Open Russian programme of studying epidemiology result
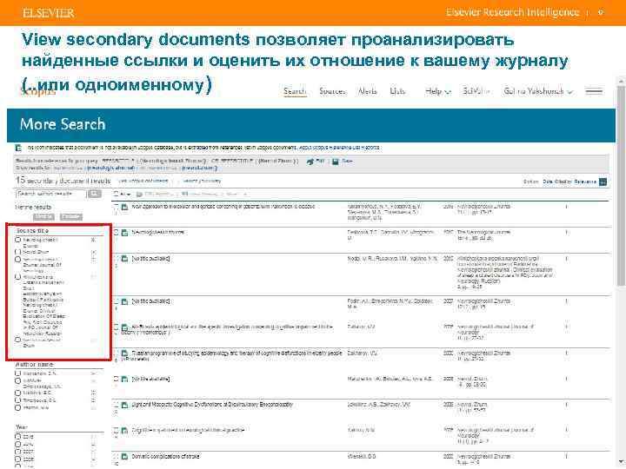The image size is (626, 469). 231,355
